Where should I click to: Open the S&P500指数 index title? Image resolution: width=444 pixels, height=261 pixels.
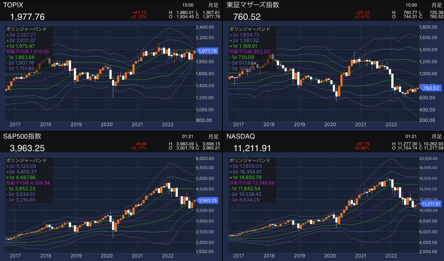pos(22,136)
